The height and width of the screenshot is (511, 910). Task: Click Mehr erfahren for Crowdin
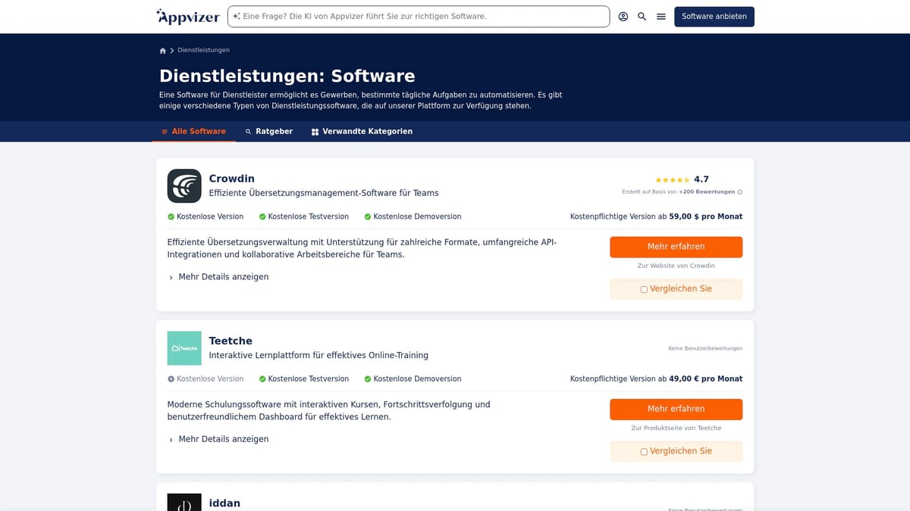(x=676, y=247)
